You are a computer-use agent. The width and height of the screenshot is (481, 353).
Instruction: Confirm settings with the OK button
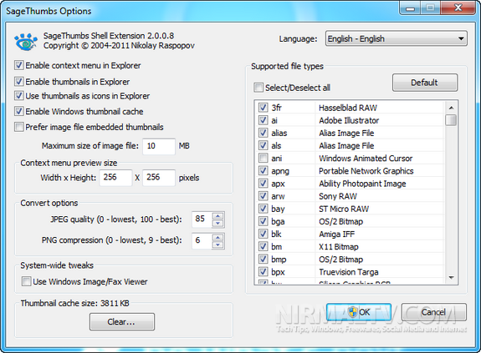click(359, 312)
